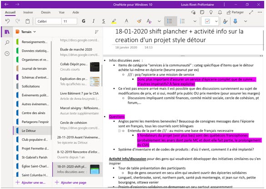The height and width of the screenshot is (189, 266).
Task: Click the Partager share button
Action: coord(235,12)
